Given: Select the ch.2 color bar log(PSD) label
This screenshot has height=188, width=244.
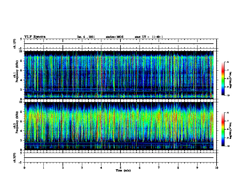Looking at the screenshot, I should point(231,131).
